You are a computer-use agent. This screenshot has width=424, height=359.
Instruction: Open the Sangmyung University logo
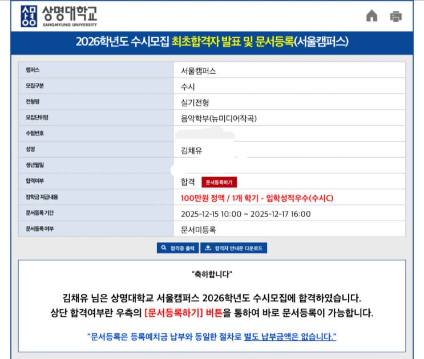[x=59, y=16]
